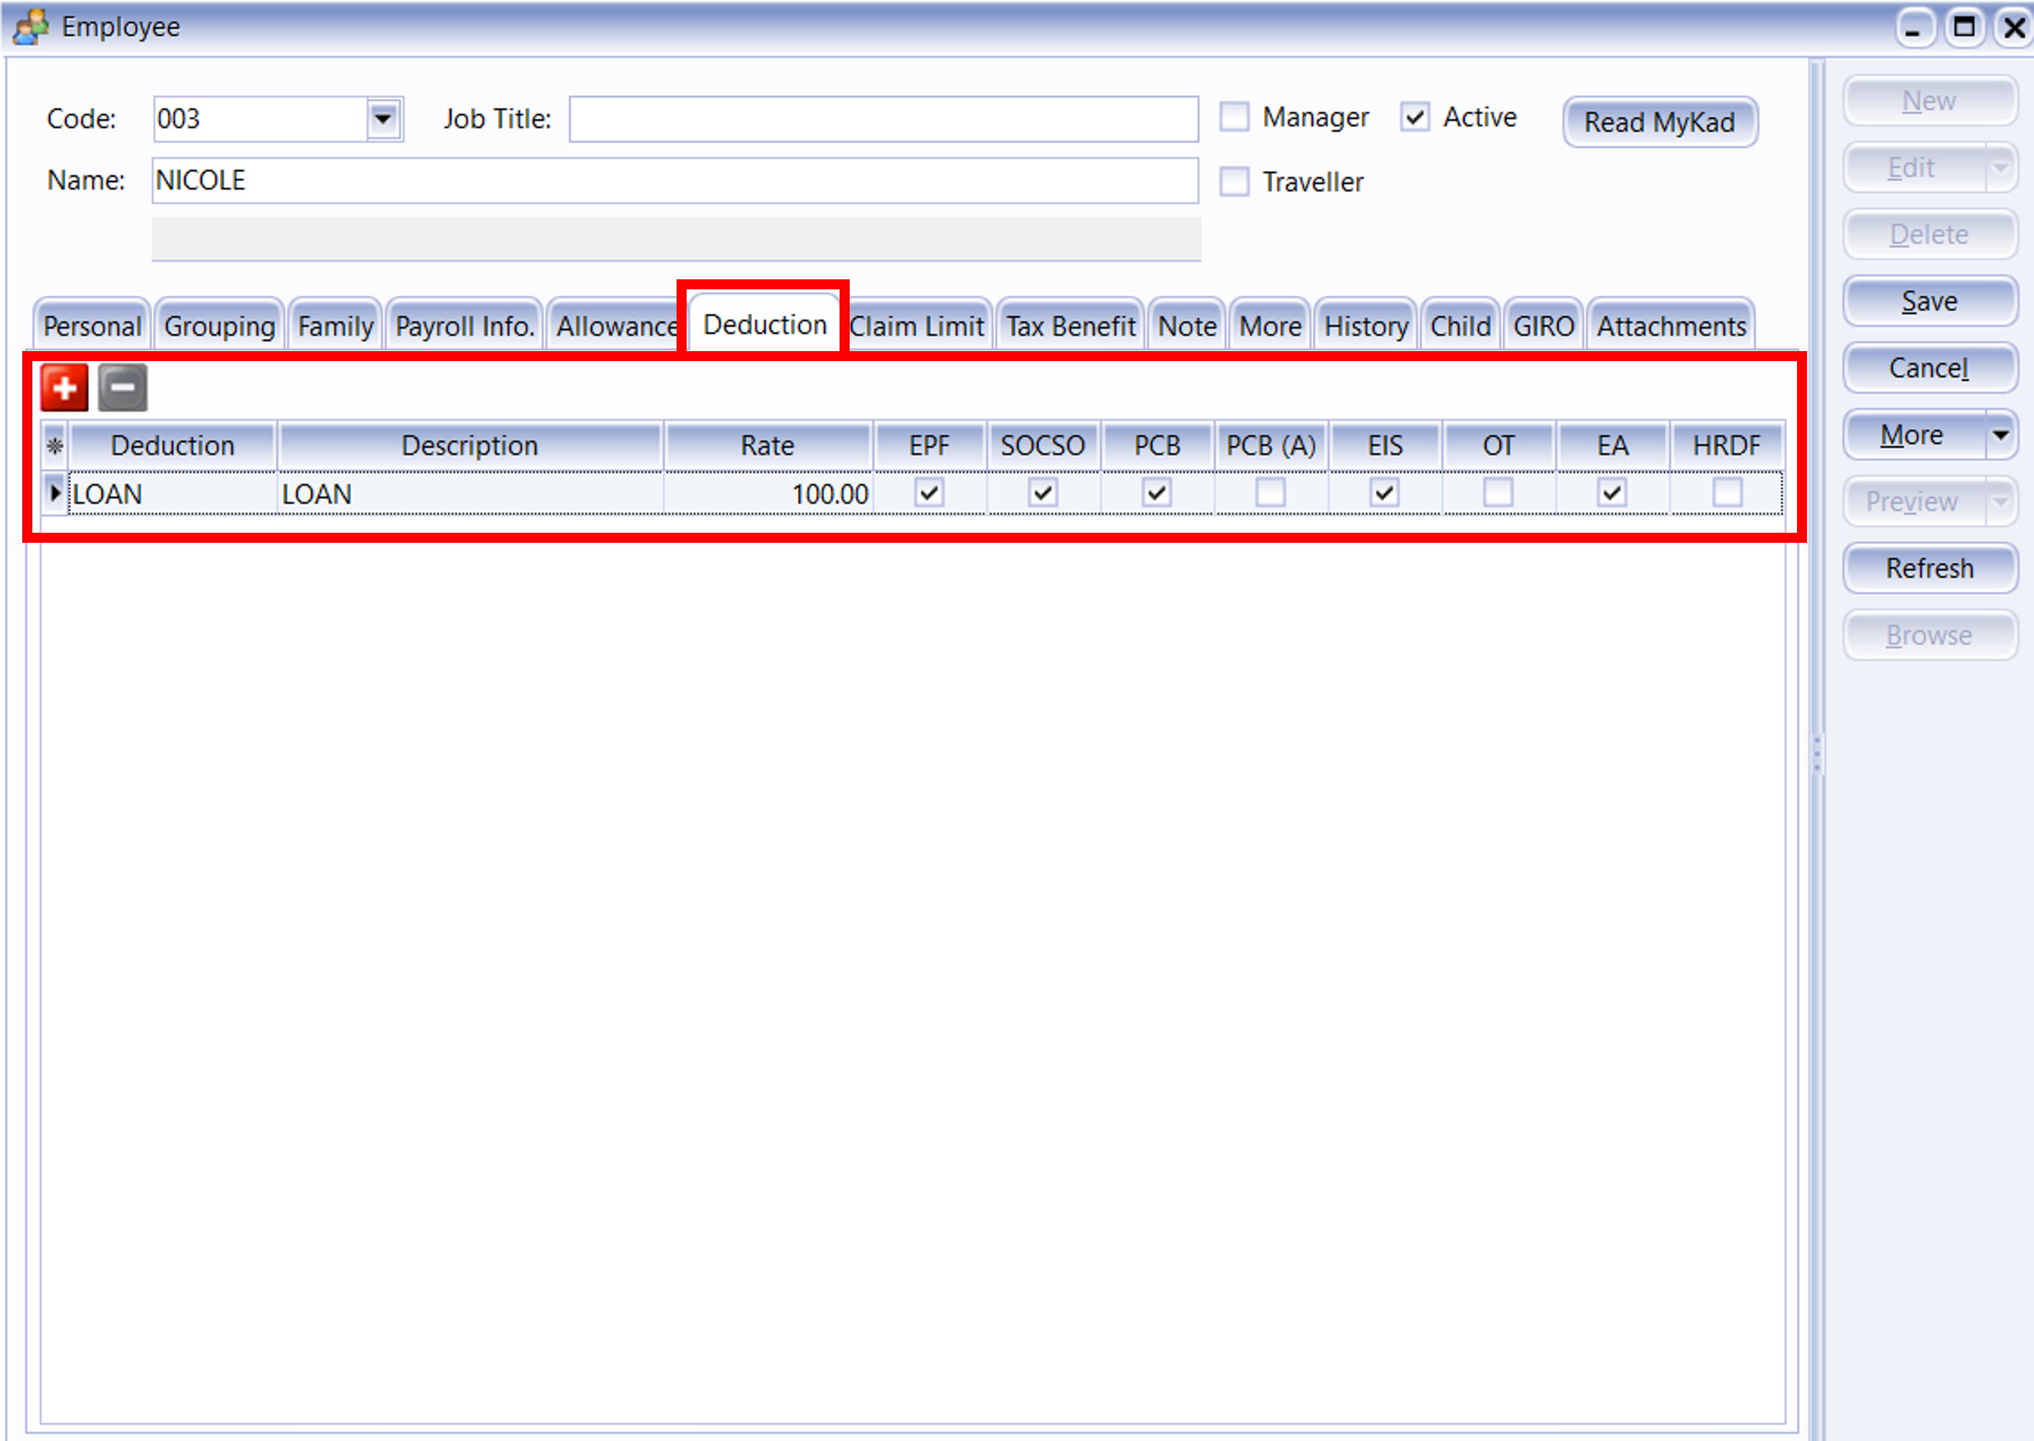Expand the More button dropdown arrow

click(x=2000, y=435)
